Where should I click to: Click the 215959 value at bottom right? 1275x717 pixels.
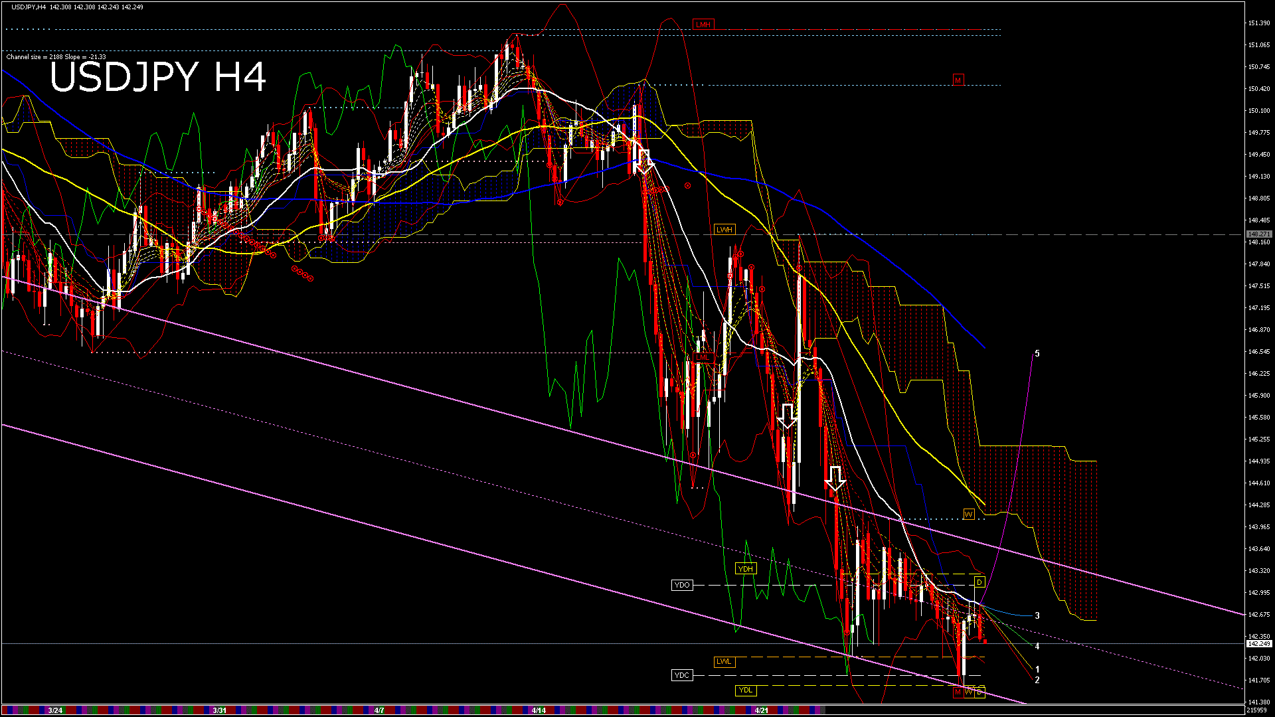(x=1256, y=710)
